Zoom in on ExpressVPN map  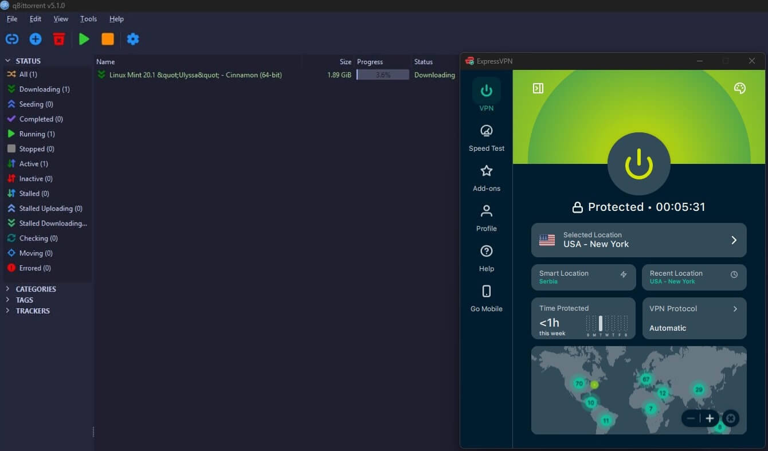[x=710, y=418]
